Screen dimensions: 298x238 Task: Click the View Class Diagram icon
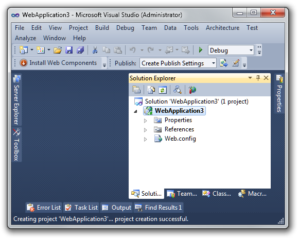(178, 90)
